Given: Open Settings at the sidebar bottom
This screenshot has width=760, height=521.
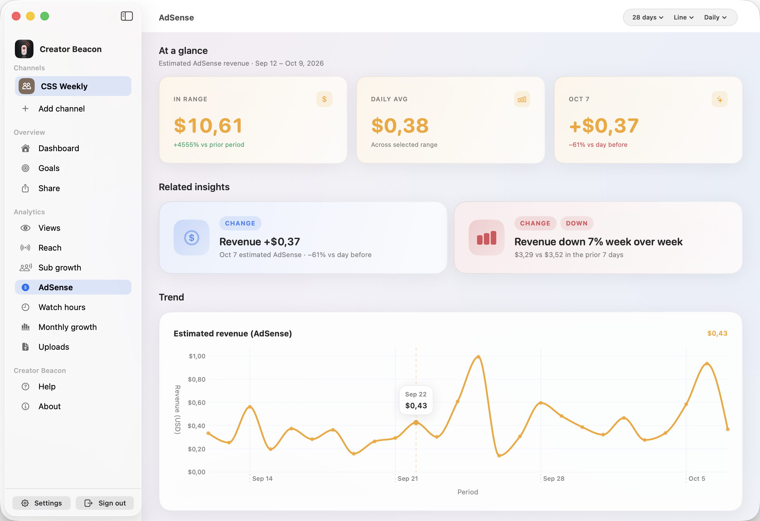Looking at the screenshot, I should click(x=42, y=503).
